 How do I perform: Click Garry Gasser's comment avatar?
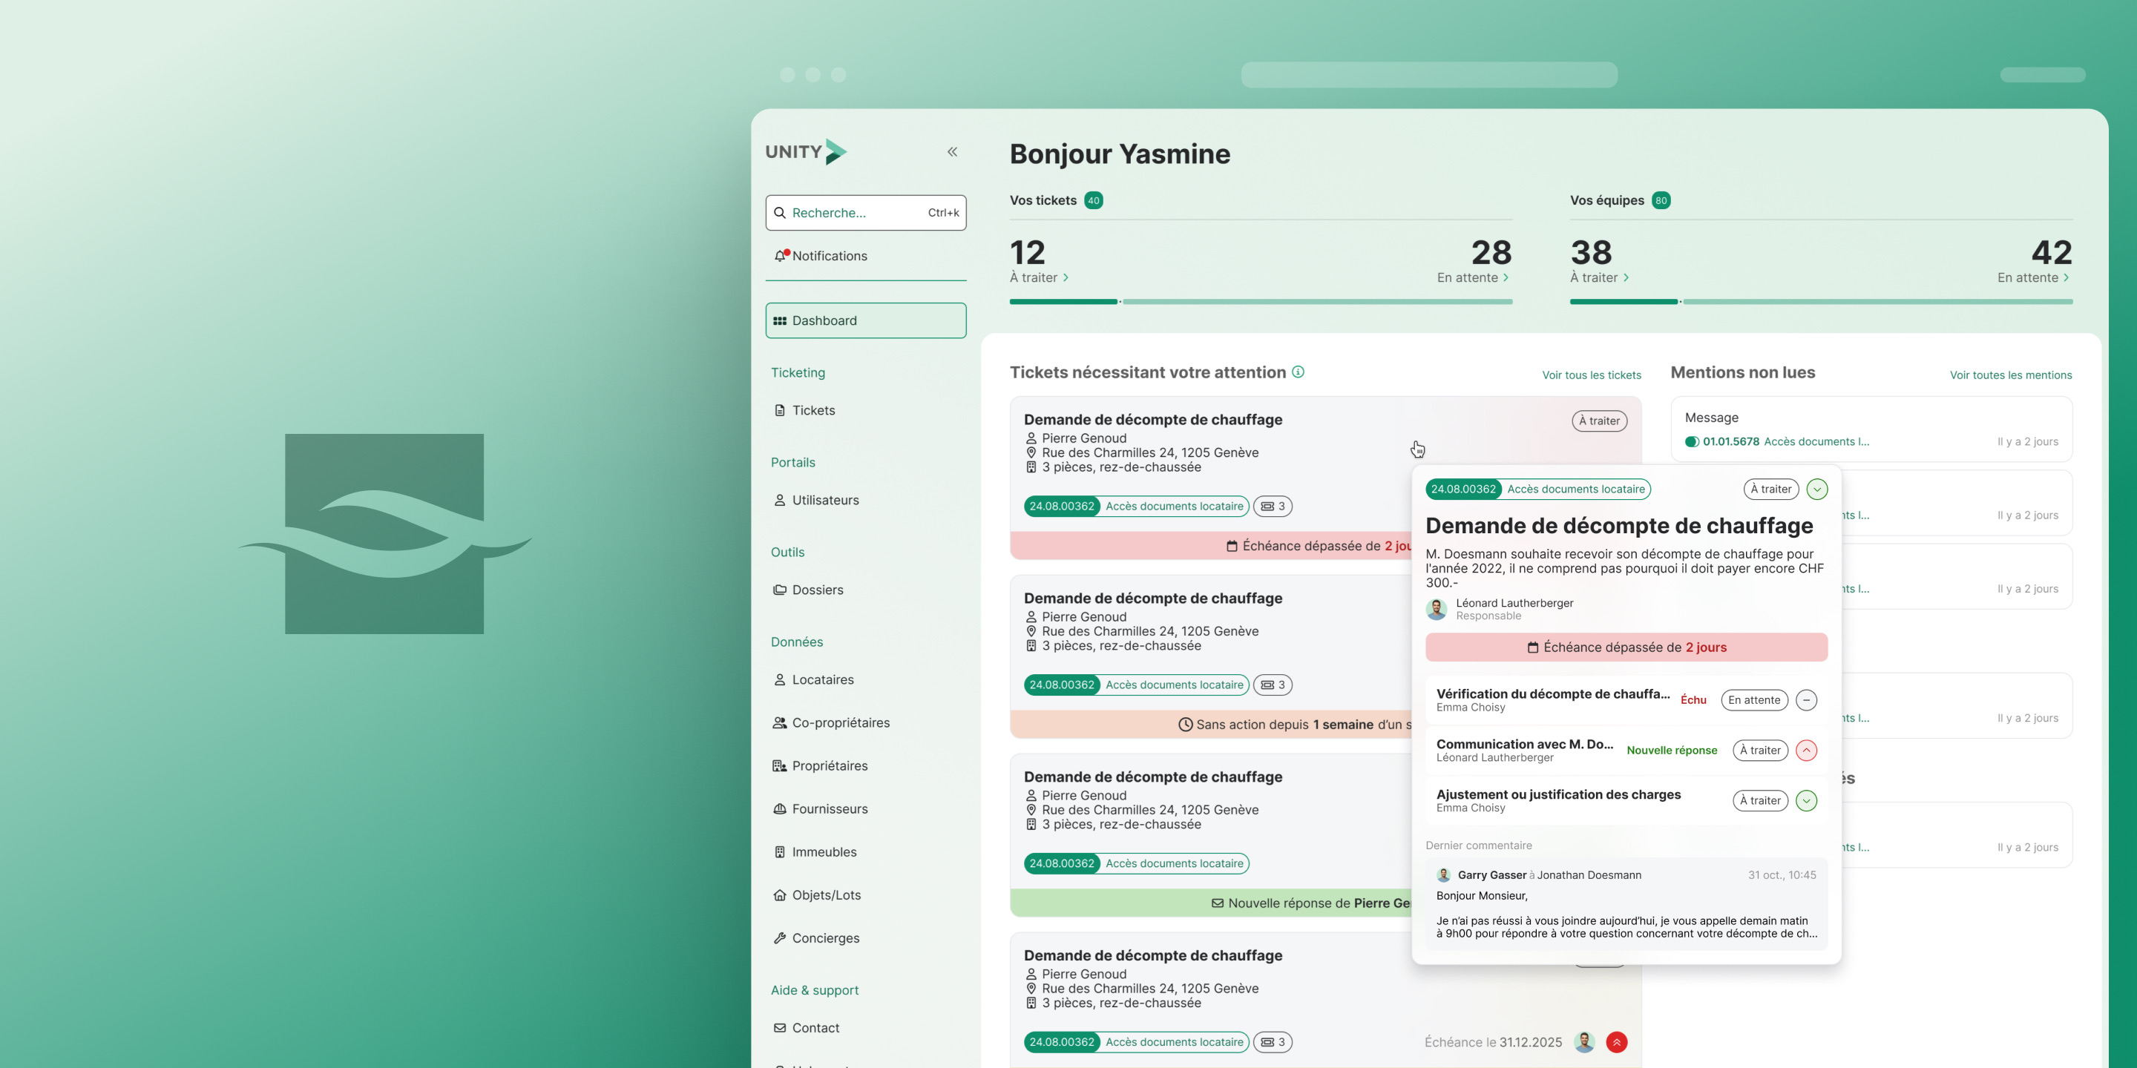(1443, 875)
